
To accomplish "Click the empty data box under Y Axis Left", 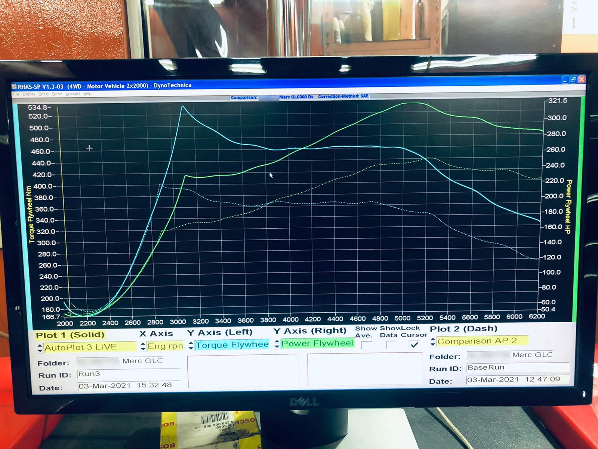I will point(243,370).
